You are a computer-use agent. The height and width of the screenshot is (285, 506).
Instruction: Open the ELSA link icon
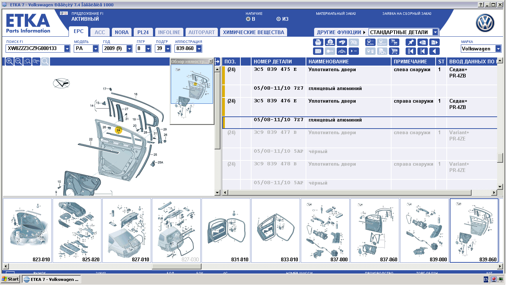pos(370,42)
